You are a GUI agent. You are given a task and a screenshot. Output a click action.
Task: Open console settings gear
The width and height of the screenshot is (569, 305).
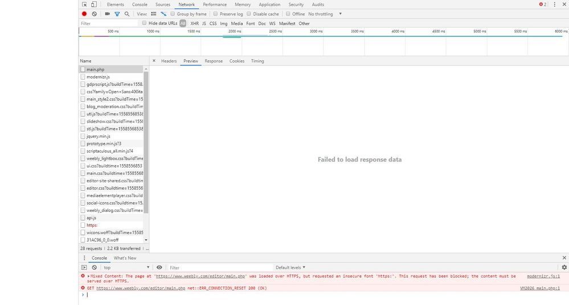[x=564, y=268]
